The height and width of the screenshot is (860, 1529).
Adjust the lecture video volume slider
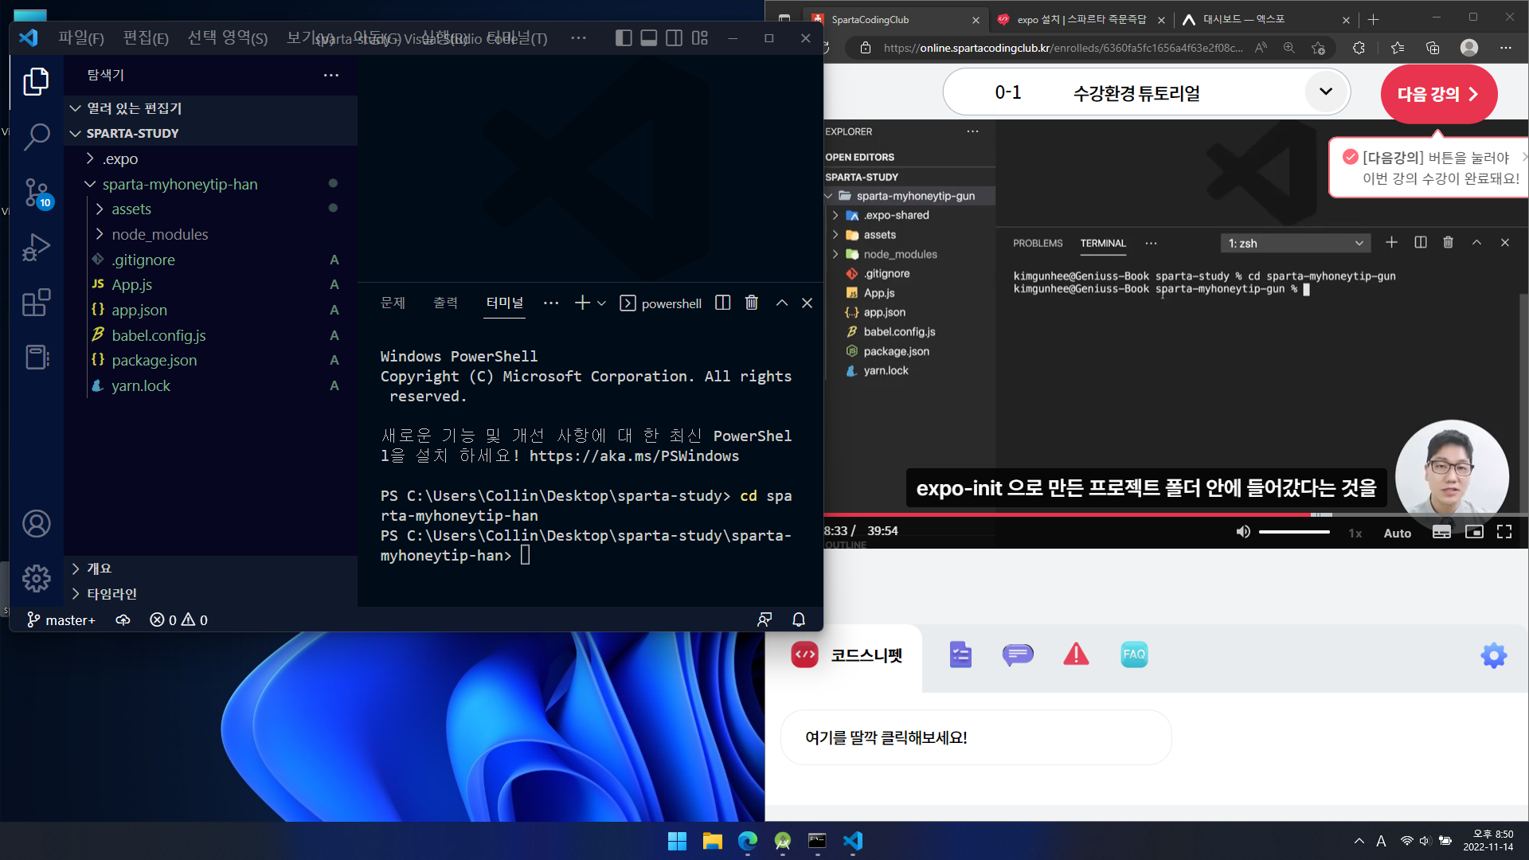tap(1294, 531)
